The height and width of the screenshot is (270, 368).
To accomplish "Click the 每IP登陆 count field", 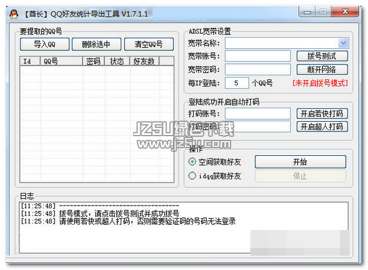I will tap(237, 83).
